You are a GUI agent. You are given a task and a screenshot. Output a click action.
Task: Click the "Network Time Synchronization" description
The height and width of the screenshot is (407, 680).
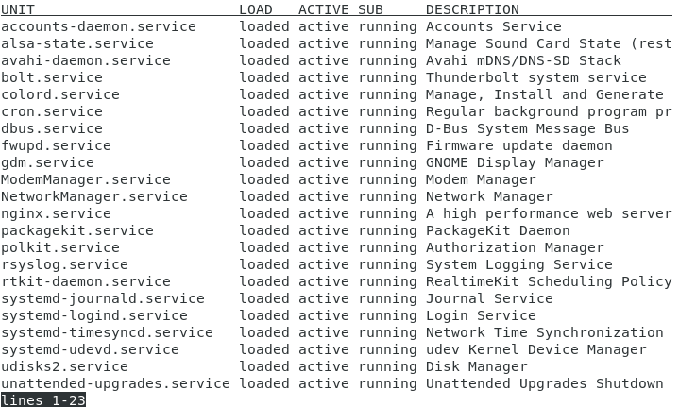pyautogui.click(x=545, y=332)
